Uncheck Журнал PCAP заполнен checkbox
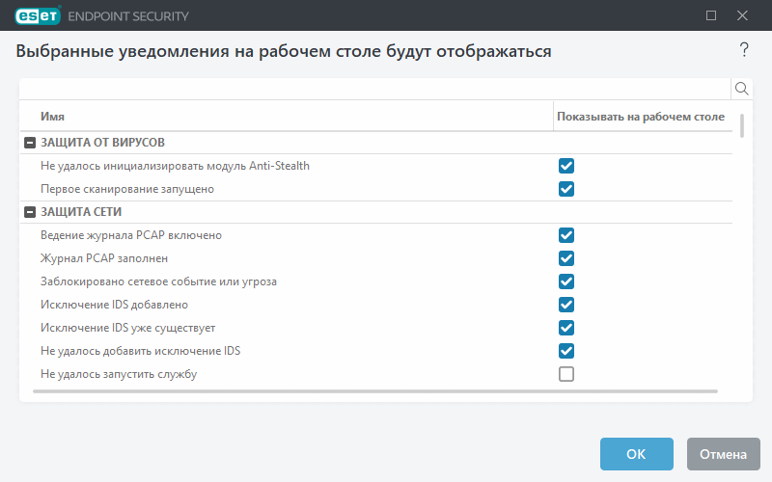The width and height of the screenshot is (772, 482). (566, 258)
